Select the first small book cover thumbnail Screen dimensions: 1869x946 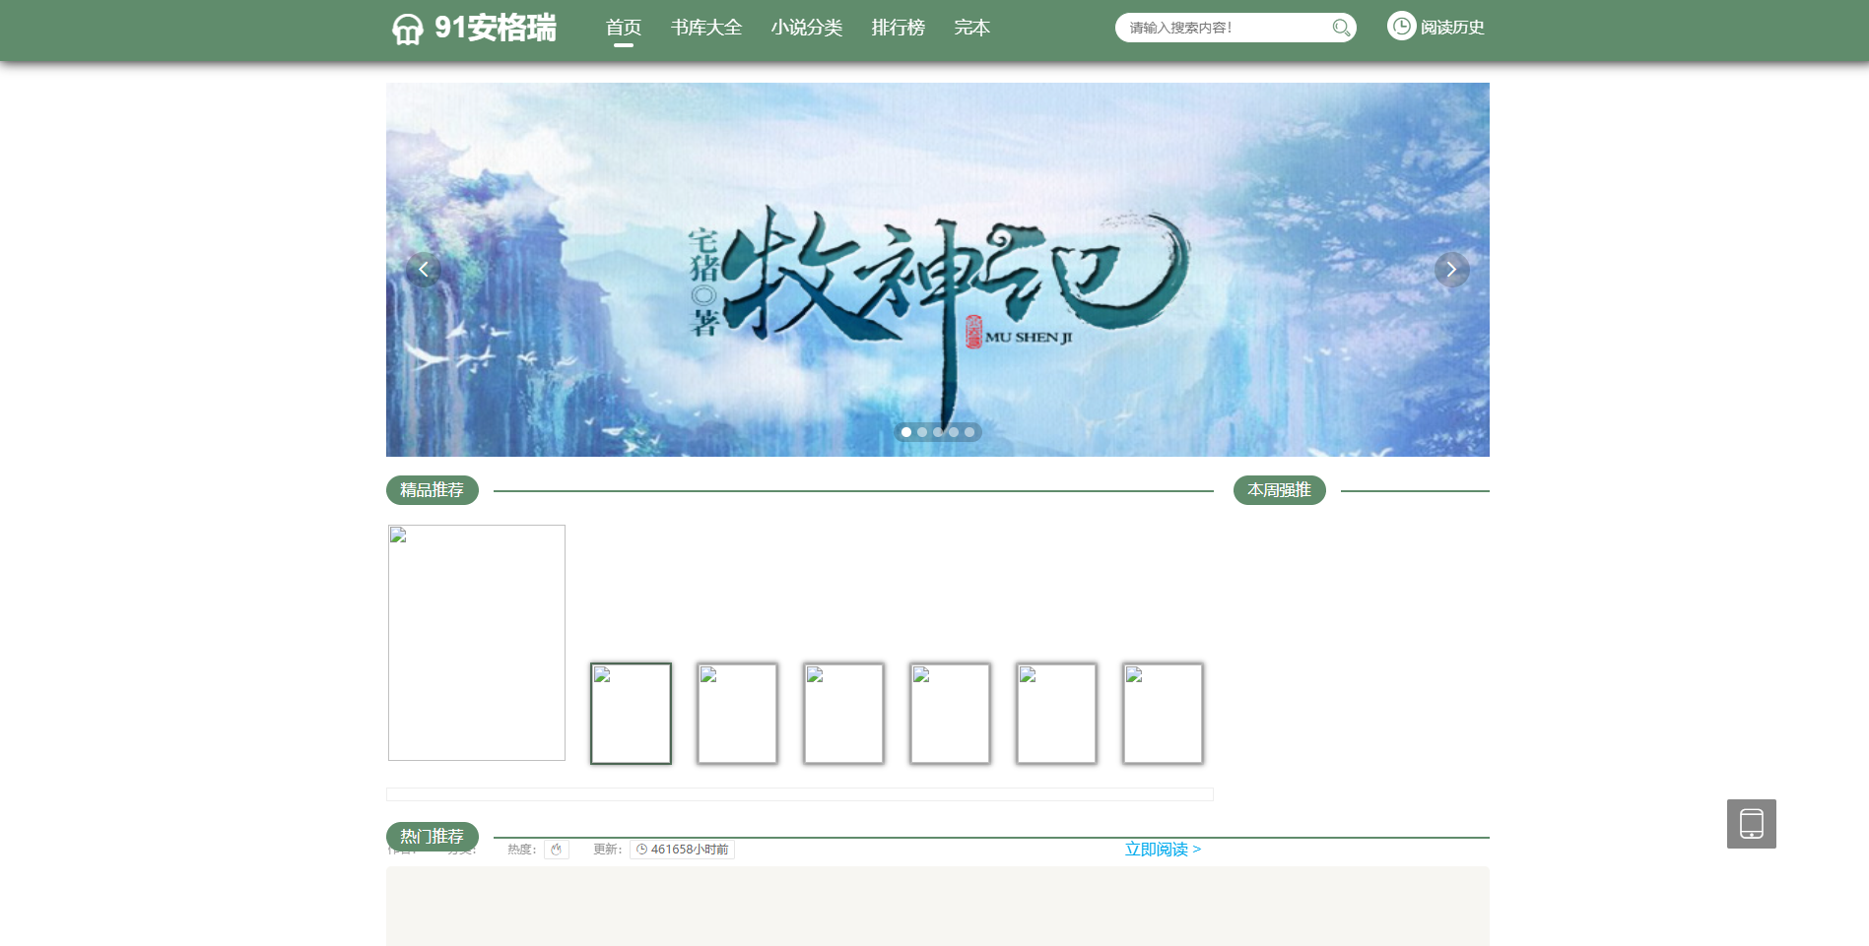[x=631, y=714]
